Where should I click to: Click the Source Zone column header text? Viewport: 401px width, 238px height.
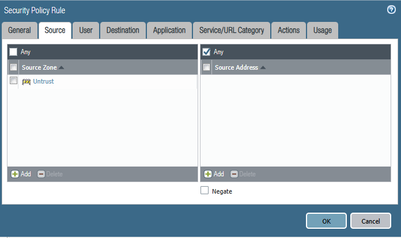(39, 67)
